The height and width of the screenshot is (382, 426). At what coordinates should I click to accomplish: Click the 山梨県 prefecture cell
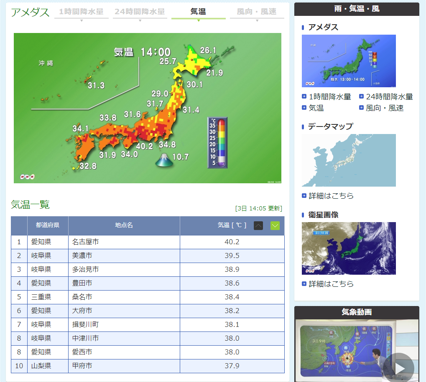point(48,366)
